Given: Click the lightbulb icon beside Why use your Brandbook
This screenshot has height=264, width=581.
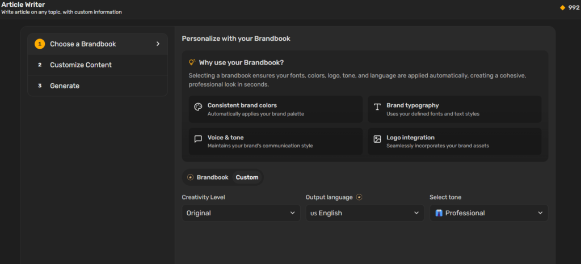Looking at the screenshot, I should 192,62.
